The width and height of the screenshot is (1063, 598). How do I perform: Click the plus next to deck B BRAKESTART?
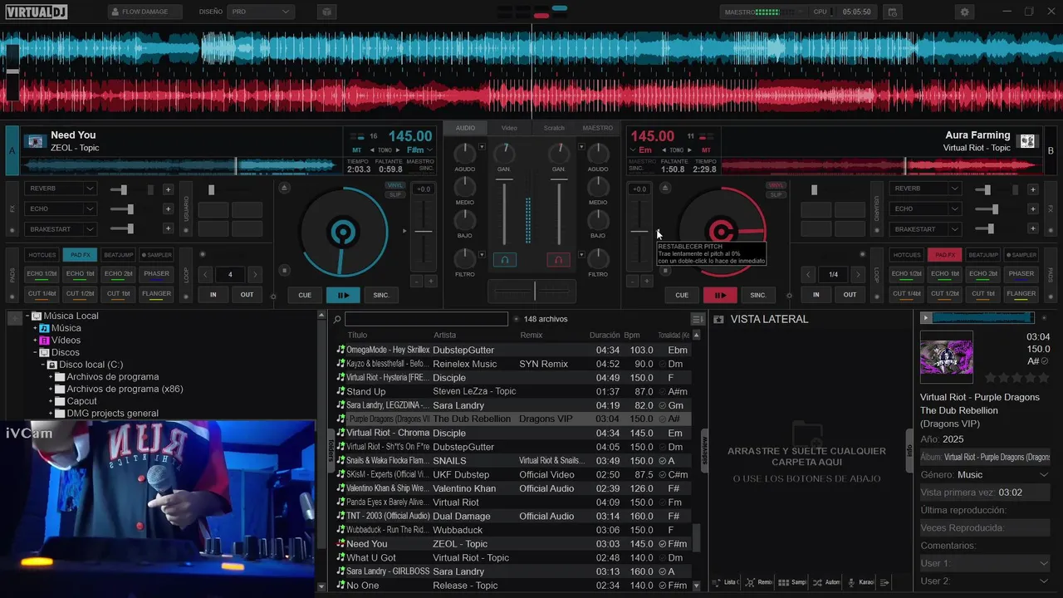coord(1033,229)
